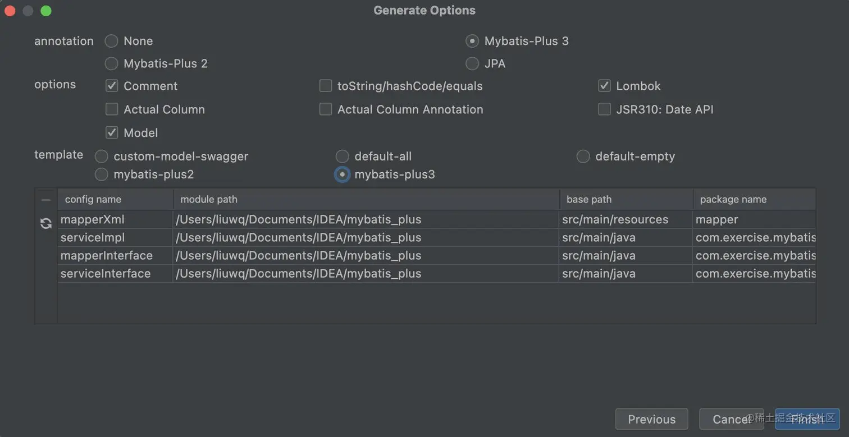Viewport: 849px width, 437px height.
Task: Check the Actual Column Annotation option
Action: click(326, 109)
